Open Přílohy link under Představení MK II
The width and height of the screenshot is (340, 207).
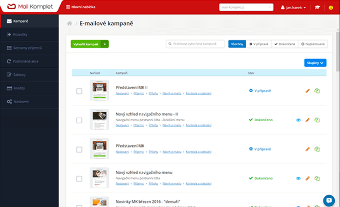[x=154, y=93]
